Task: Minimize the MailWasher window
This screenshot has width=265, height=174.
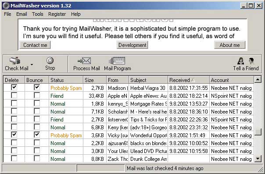Action: (244, 6)
